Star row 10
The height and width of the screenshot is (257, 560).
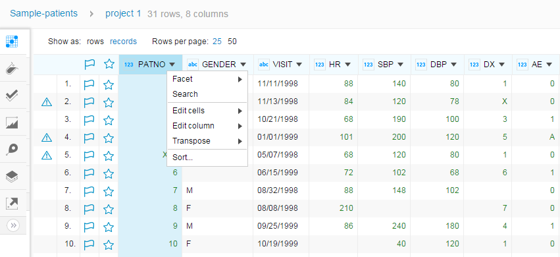click(109, 244)
